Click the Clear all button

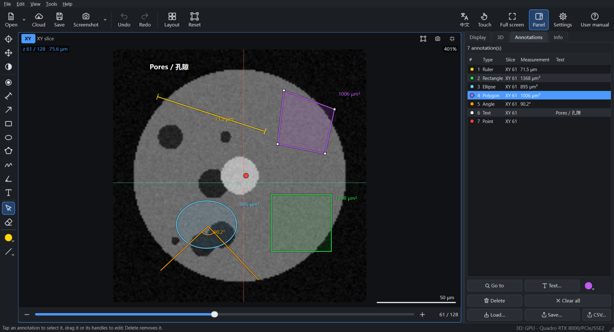tap(568, 301)
